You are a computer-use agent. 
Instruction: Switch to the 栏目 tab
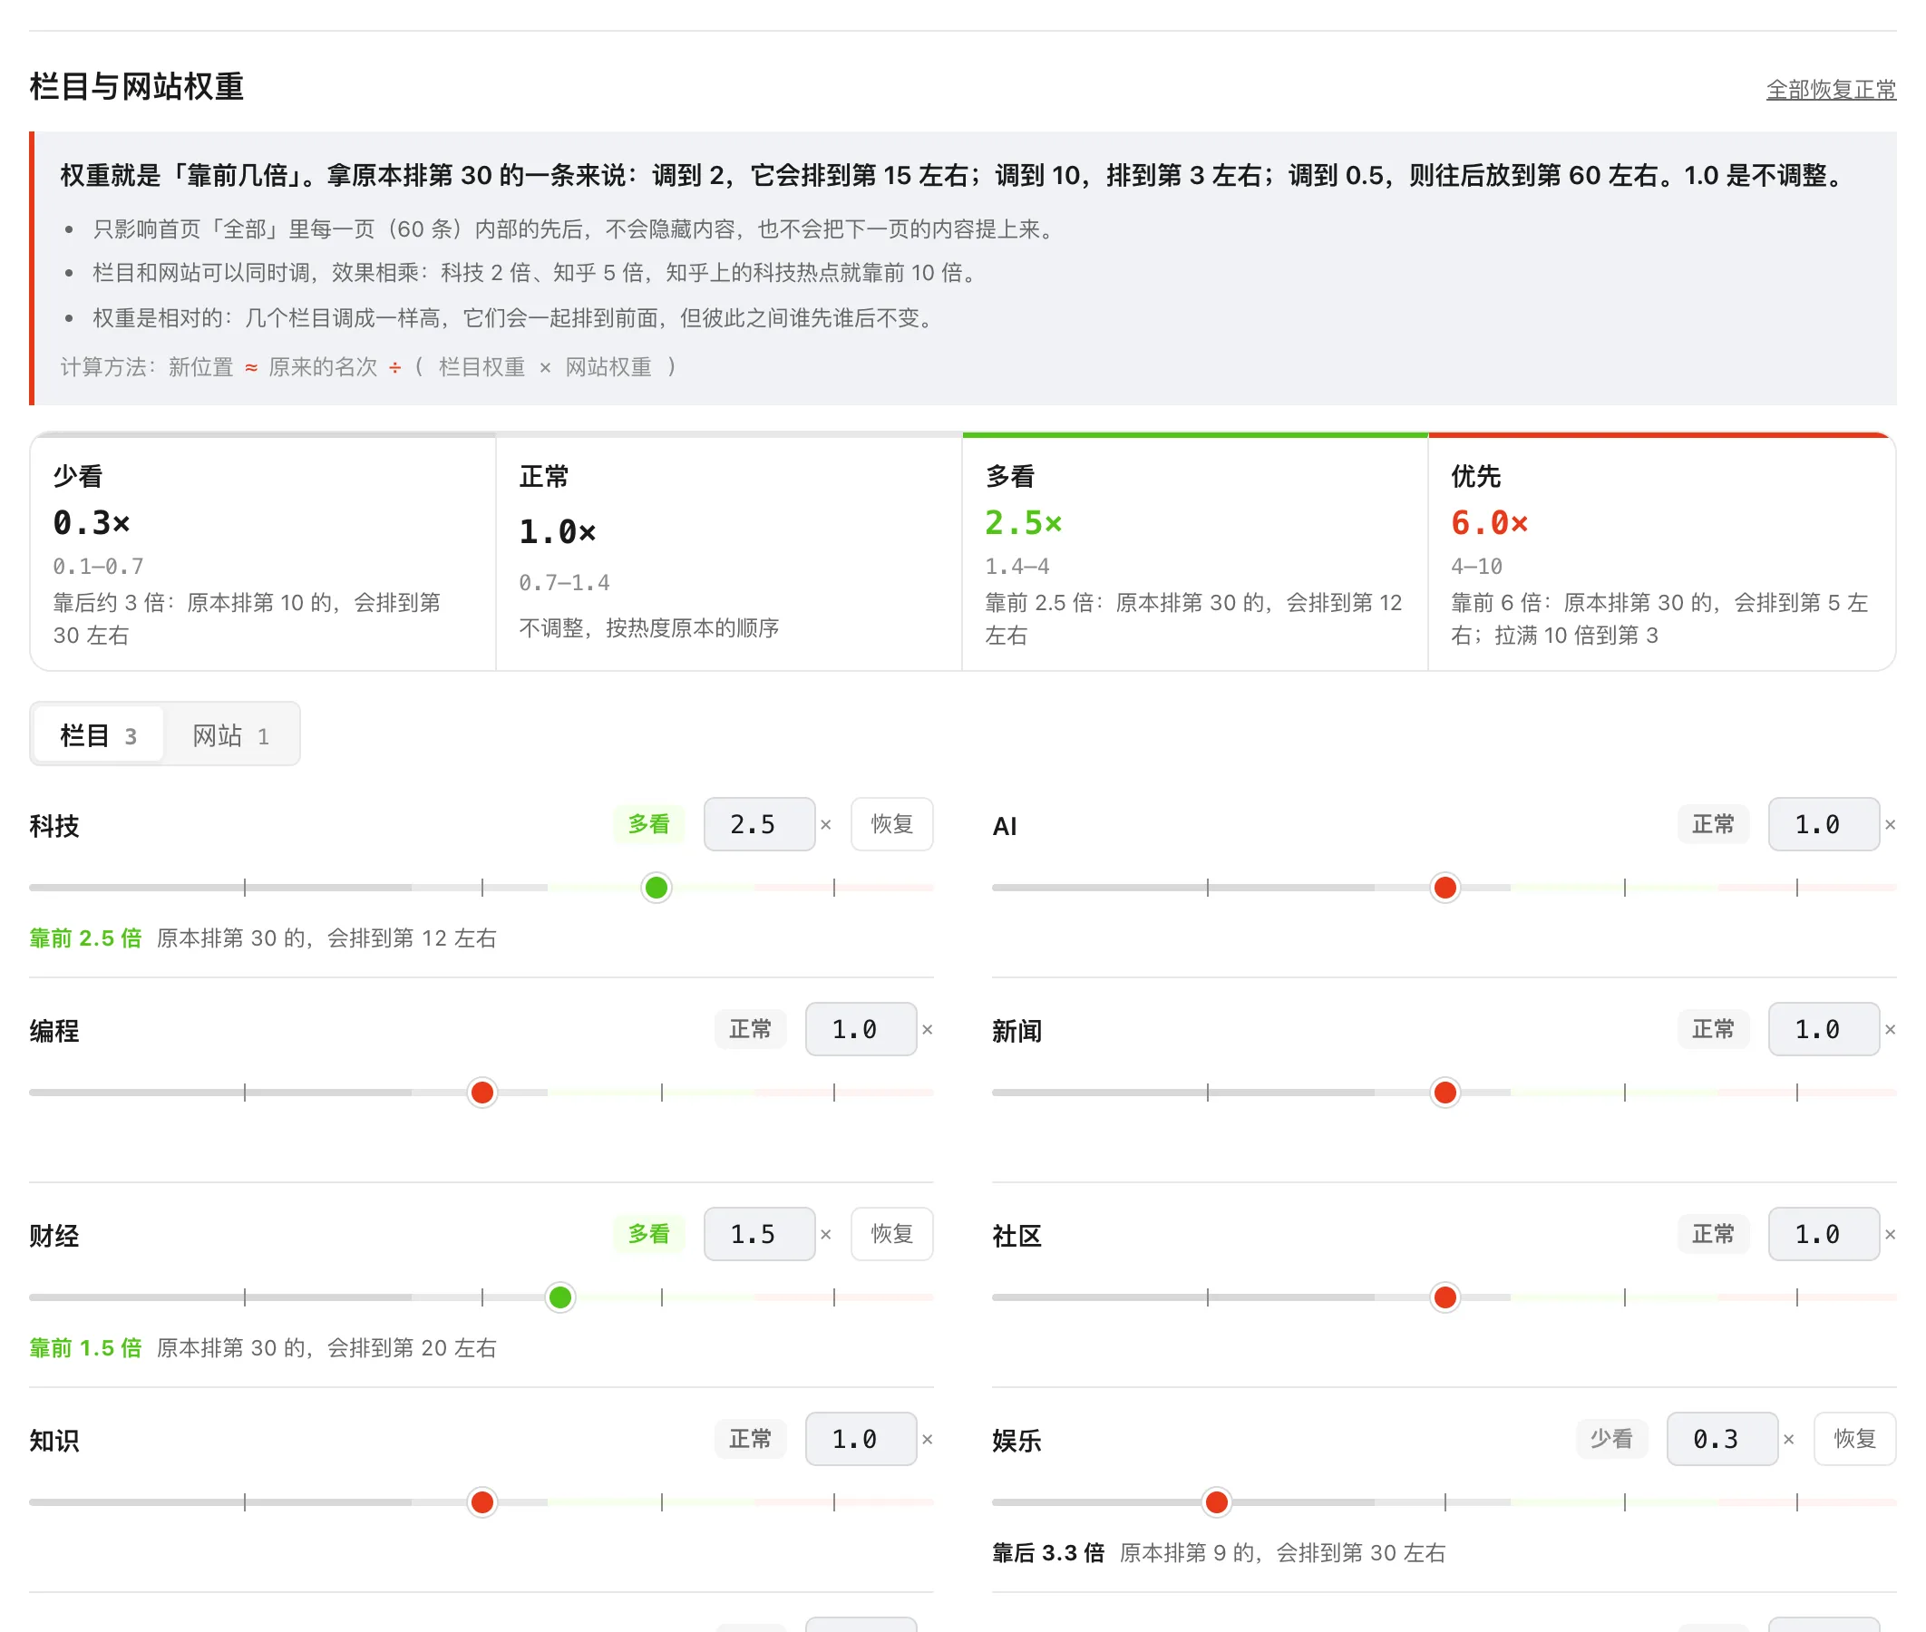click(x=98, y=734)
